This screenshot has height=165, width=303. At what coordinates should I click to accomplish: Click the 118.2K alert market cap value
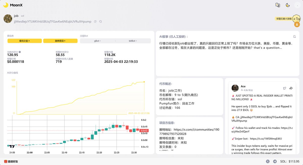tap(110, 55)
